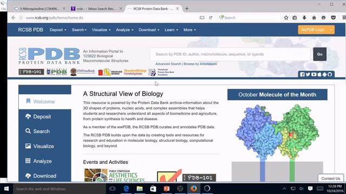
Task: Open RCSB Twitter page icon
Action: coord(308,74)
